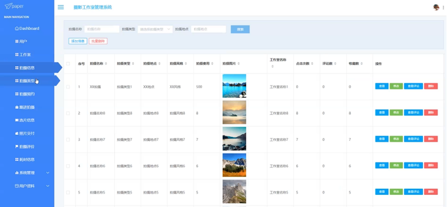Click the icon beside 选片信息
447x207 pixels.
[x=17, y=120]
